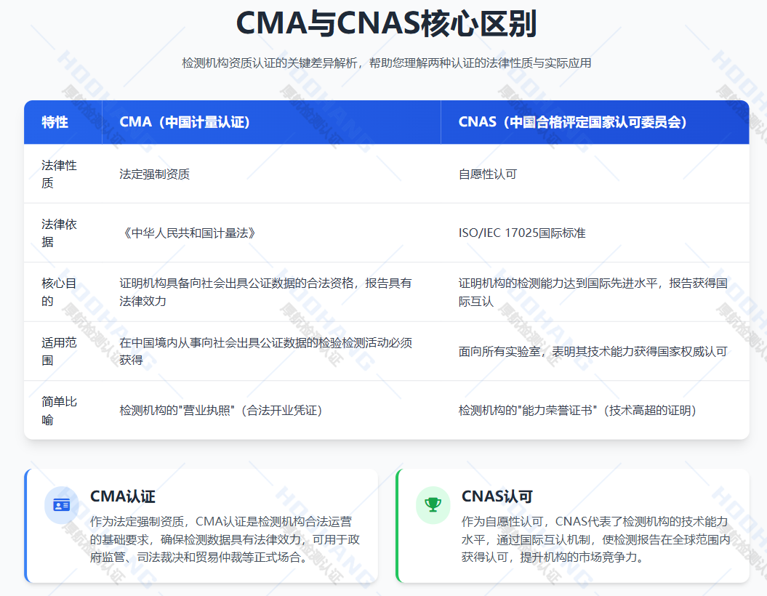
Task: Click the ISO/IEC 17025国际标准 cell
Action: (522, 233)
